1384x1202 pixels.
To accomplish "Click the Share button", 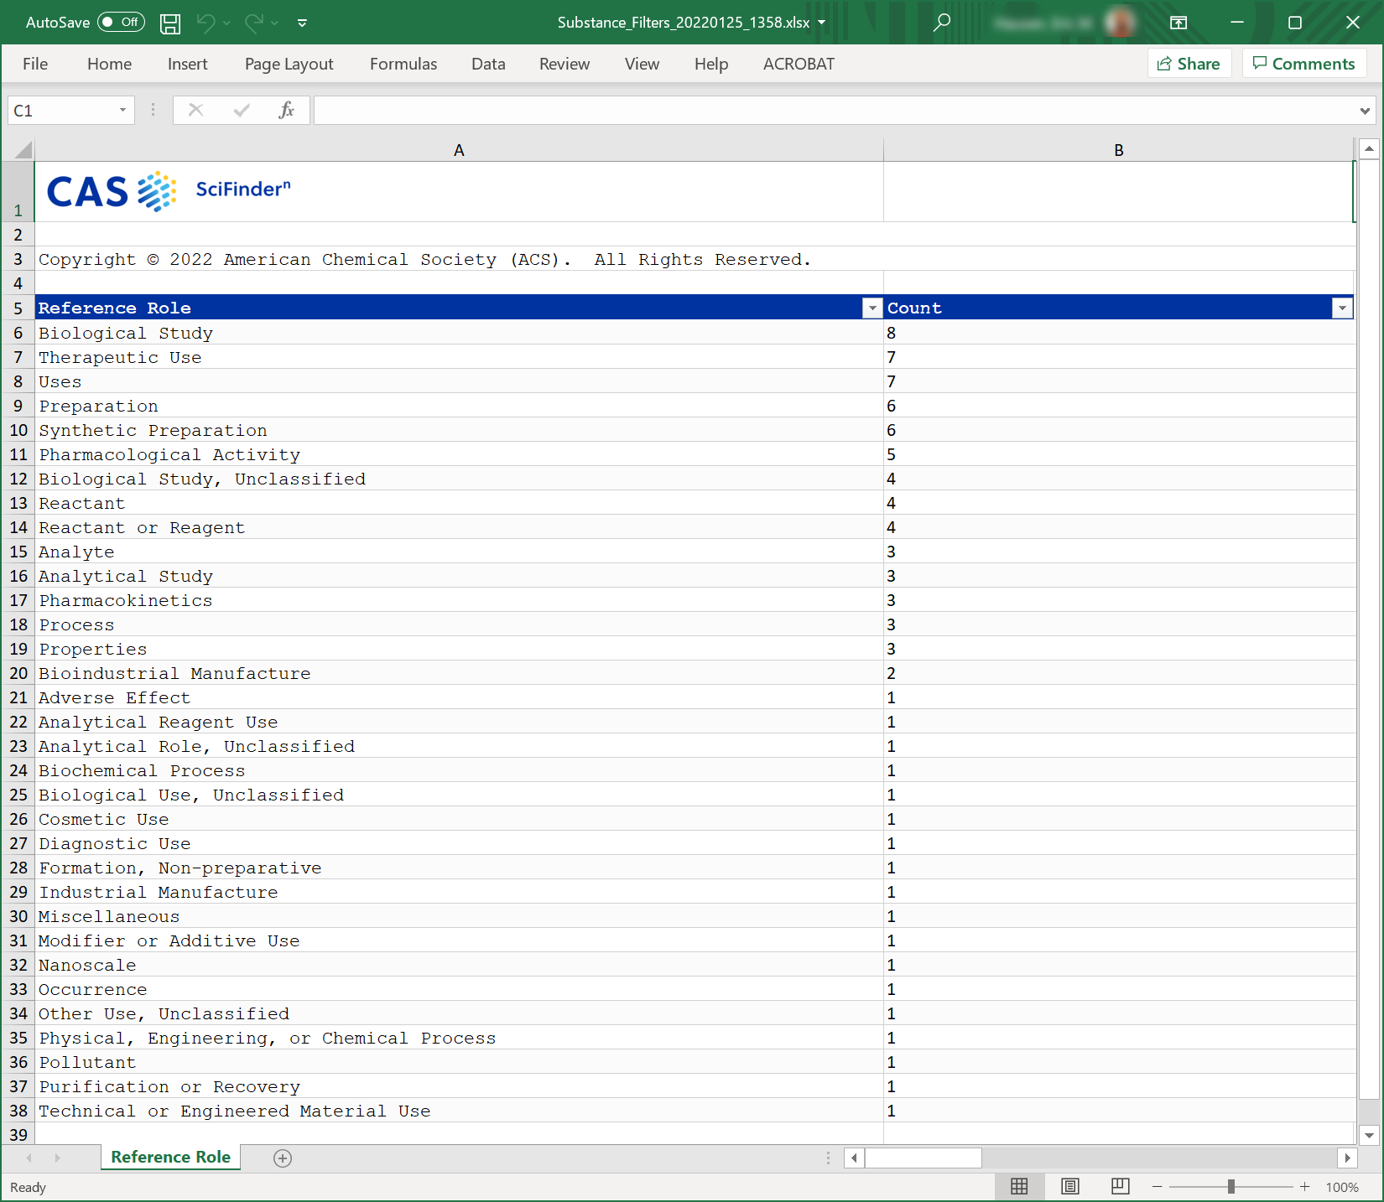I will 1189,64.
